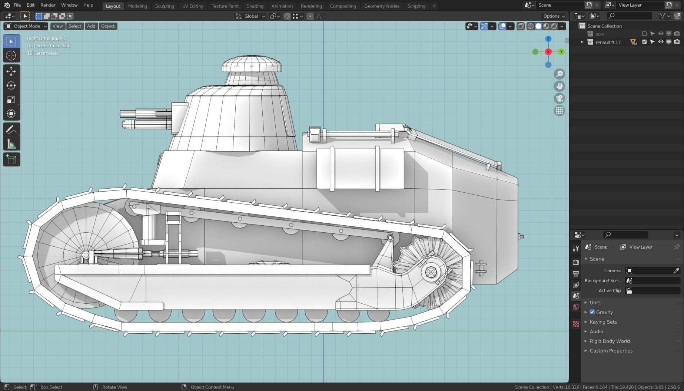Switch to the Sculpting workspace tab
The image size is (684, 391).
[165, 6]
